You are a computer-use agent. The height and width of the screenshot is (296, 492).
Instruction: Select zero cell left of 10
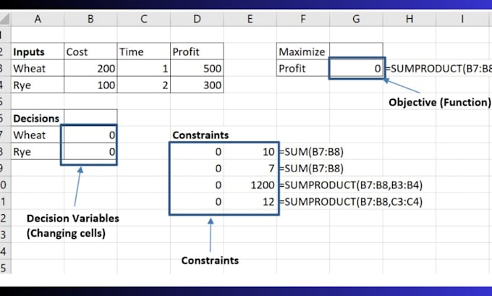[197, 151]
